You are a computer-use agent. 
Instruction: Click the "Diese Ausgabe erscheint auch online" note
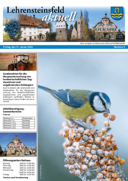(x=102, y=43)
